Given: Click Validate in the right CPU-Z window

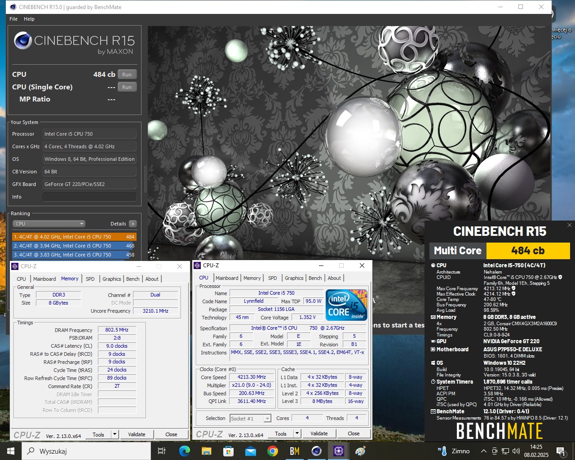Looking at the screenshot, I should 319,433.
